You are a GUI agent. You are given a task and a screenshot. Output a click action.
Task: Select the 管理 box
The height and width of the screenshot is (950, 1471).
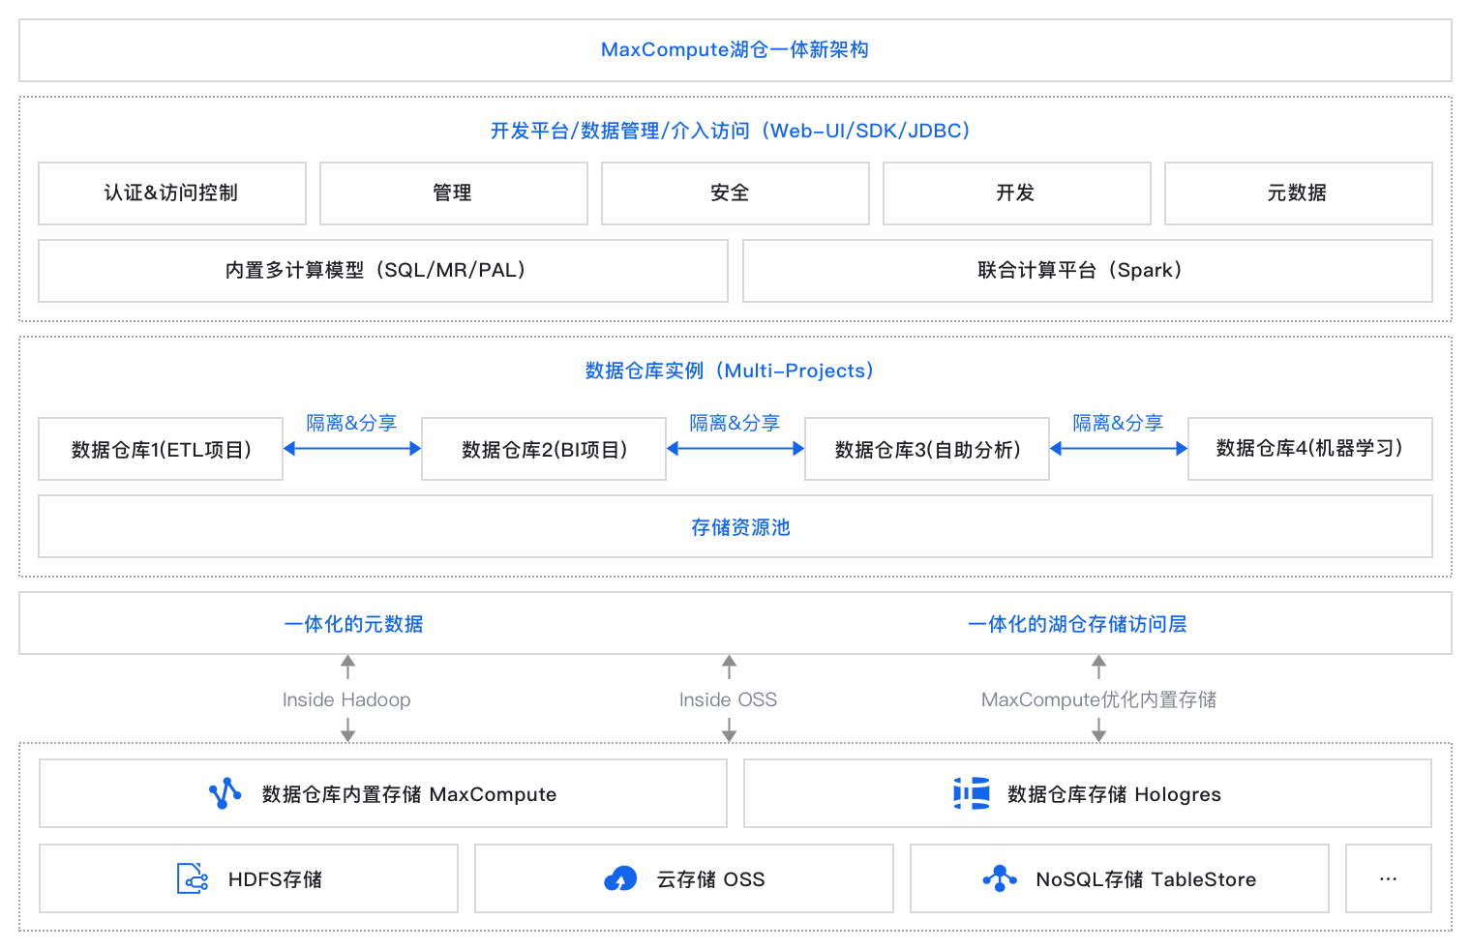pyautogui.click(x=454, y=193)
